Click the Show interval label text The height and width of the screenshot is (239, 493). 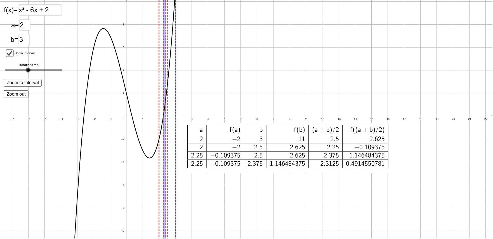click(25, 53)
